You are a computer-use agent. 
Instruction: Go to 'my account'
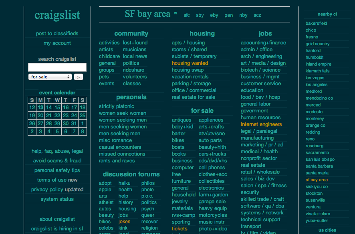pyautogui.click(x=57, y=43)
